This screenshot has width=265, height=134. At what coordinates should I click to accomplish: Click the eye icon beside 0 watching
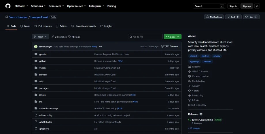(x=190, y=96)
